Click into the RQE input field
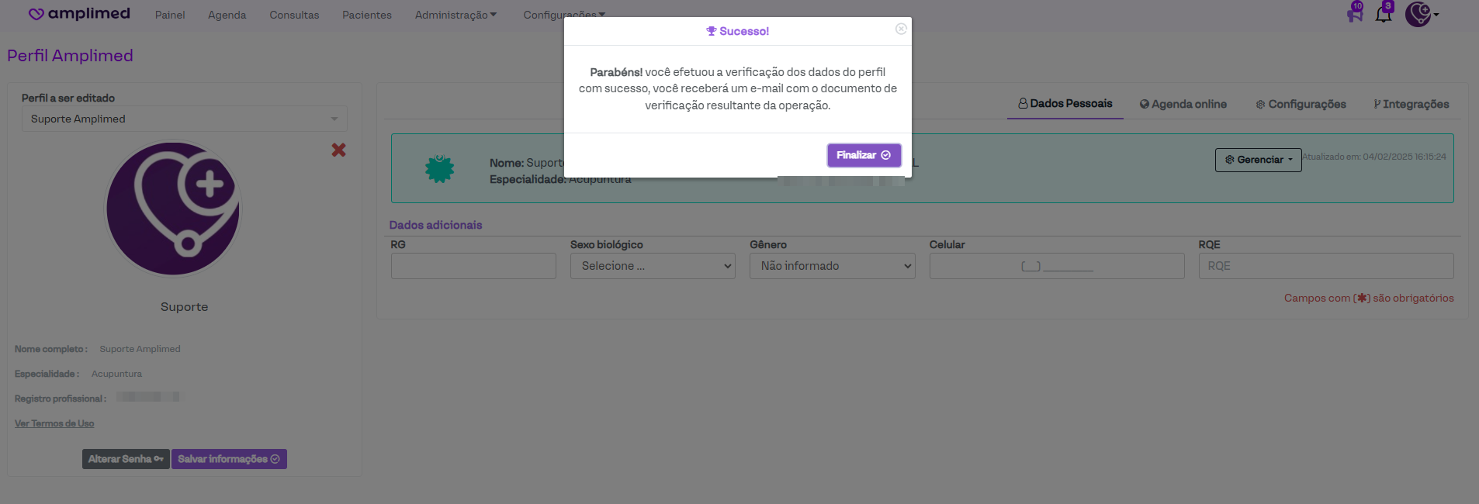This screenshot has height=504, width=1479. 1325,266
